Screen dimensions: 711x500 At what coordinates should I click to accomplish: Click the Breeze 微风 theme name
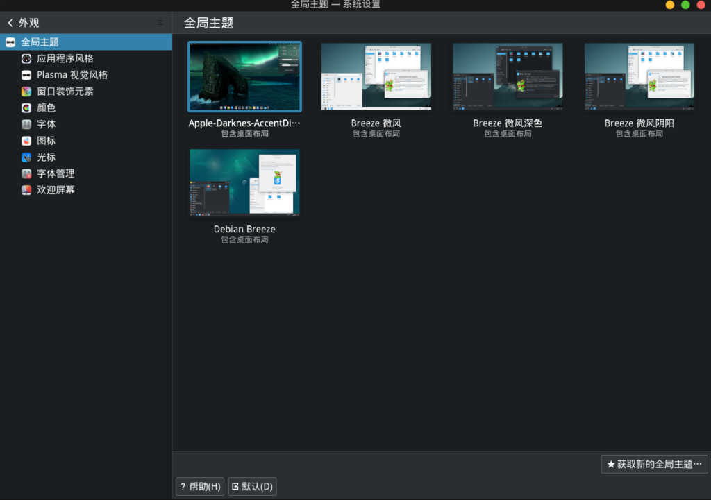click(x=376, y=123)
